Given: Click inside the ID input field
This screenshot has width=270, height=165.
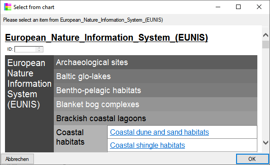Looking at the screenshot, I should [x=25, y=49].
